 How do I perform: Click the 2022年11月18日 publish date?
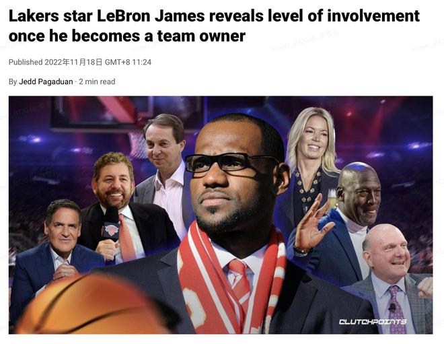73,62
